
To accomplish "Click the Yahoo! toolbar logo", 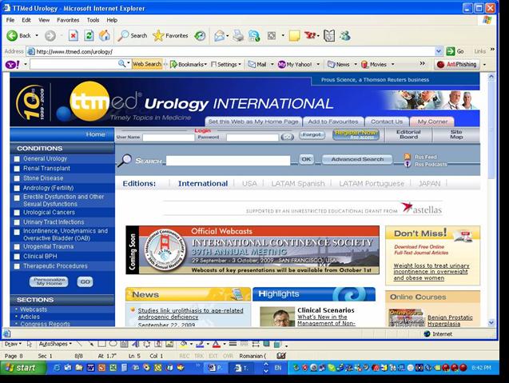I will pyautogui.click(x=12, y=64).
